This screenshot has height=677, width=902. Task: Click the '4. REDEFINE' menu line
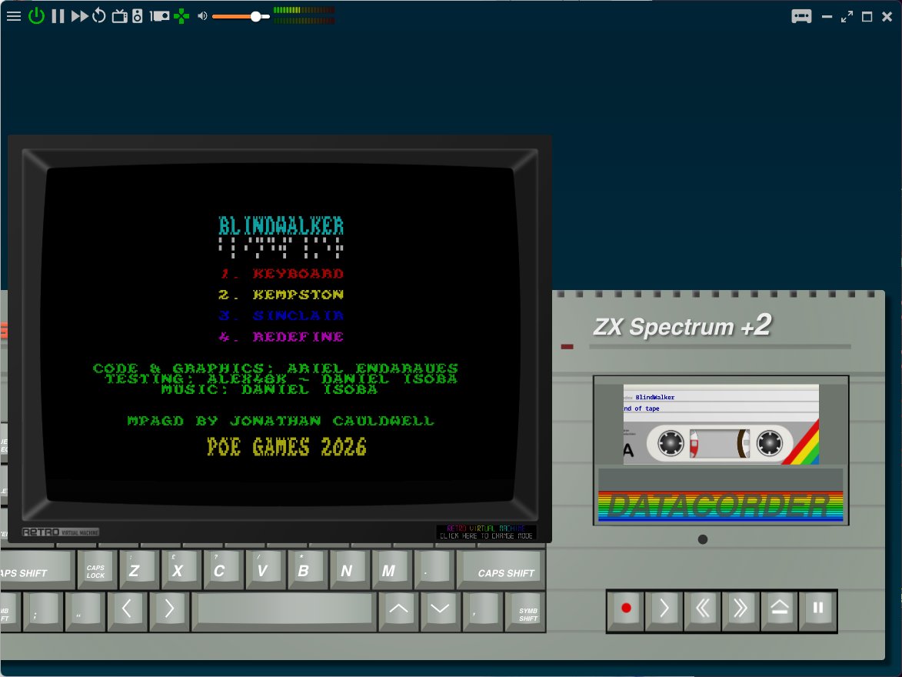pyautogui.click(x=281, y=337)
